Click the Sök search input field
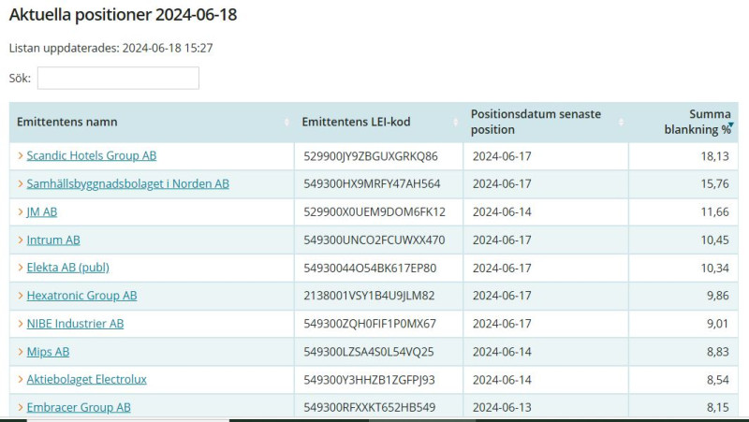This screenshot has height=422, width=749. (118, 78)
